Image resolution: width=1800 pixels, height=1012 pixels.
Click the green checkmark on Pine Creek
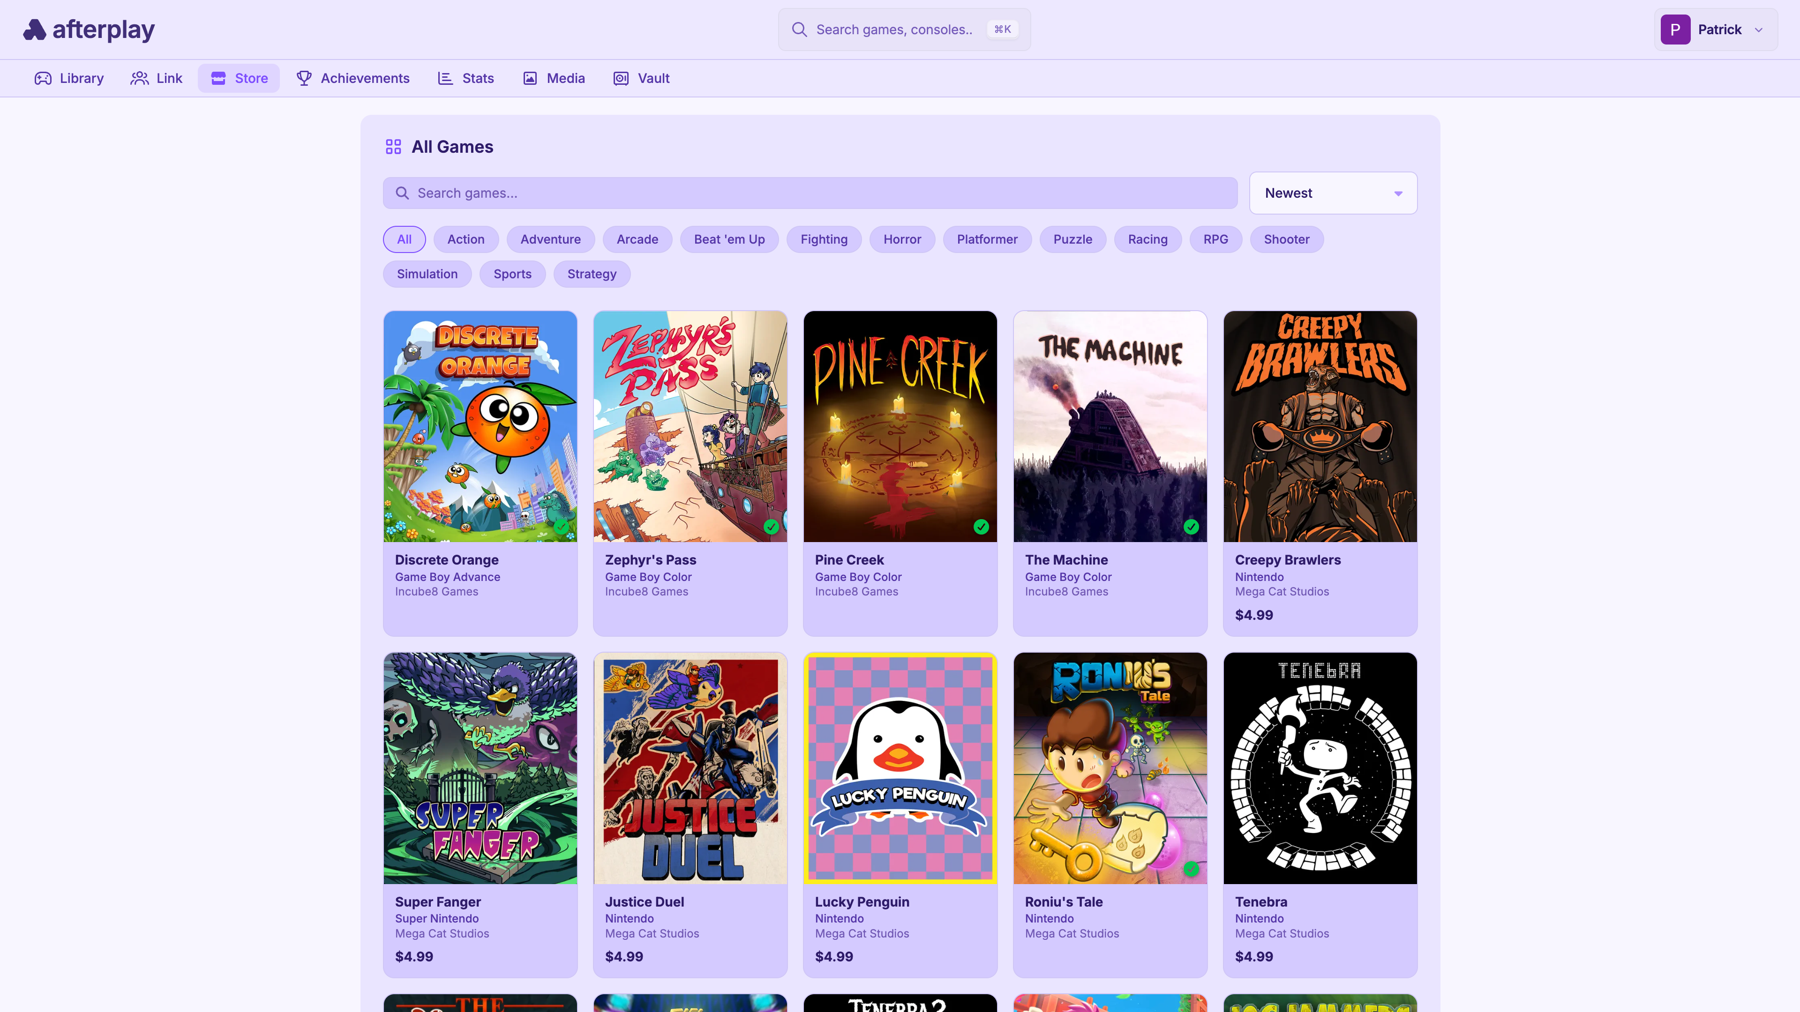[981, 527]
